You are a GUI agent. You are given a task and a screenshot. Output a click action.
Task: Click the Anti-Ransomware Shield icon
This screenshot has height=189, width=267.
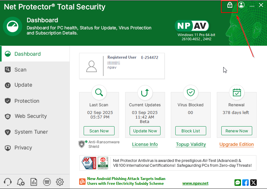[82, 144]
